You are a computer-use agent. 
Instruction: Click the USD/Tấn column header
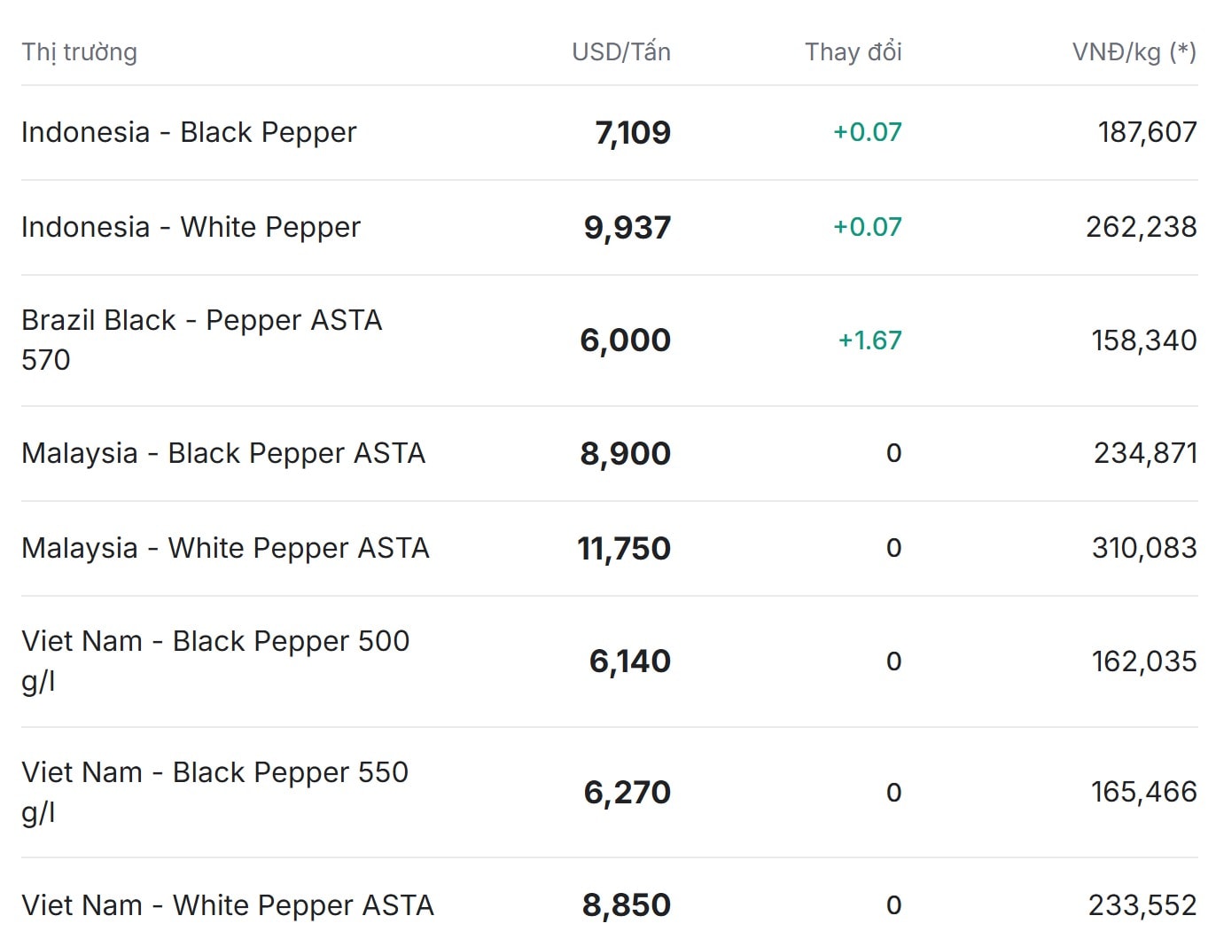(x=621, y=52)
